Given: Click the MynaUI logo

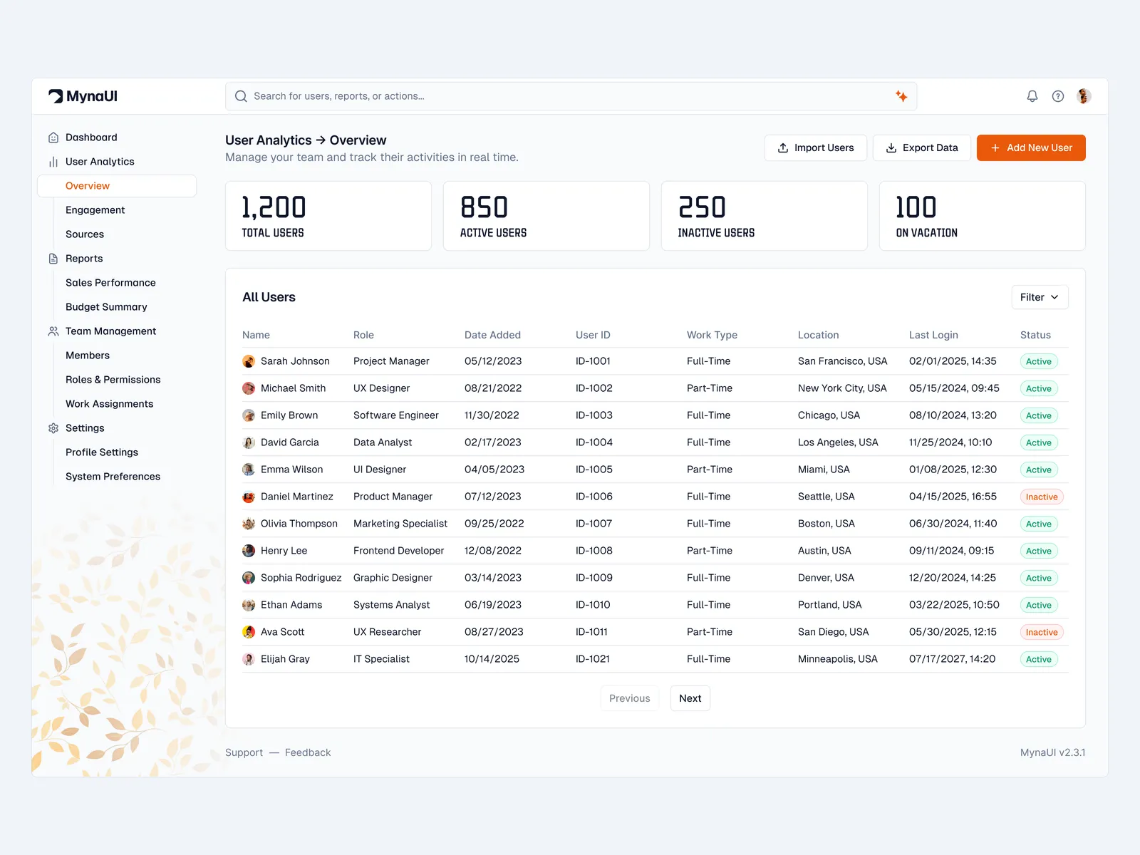Looking at the screenshot, I should [x=83, y=96].
